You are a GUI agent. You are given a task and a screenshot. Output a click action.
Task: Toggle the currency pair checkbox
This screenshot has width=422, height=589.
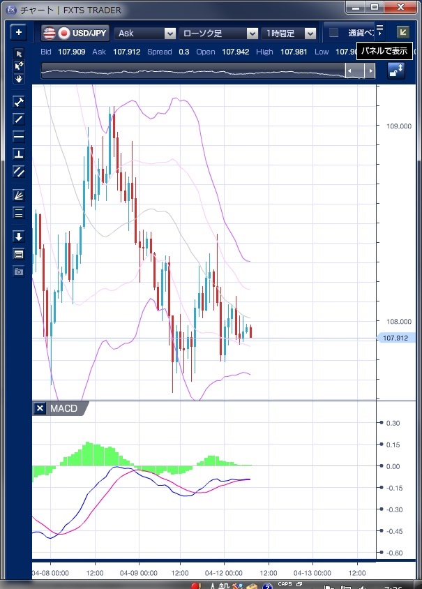pos(334,33)
